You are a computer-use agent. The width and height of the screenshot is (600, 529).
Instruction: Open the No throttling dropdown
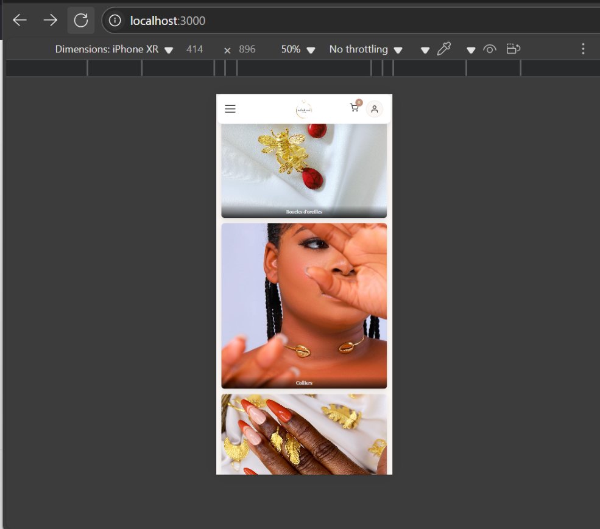[365, 49]
